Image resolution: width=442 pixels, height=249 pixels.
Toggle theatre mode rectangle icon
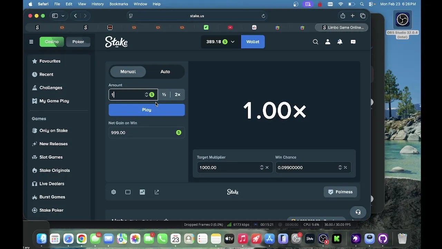(128, 192)
